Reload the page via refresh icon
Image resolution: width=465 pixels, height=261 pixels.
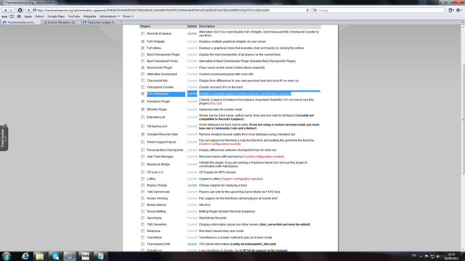point(307,10)
